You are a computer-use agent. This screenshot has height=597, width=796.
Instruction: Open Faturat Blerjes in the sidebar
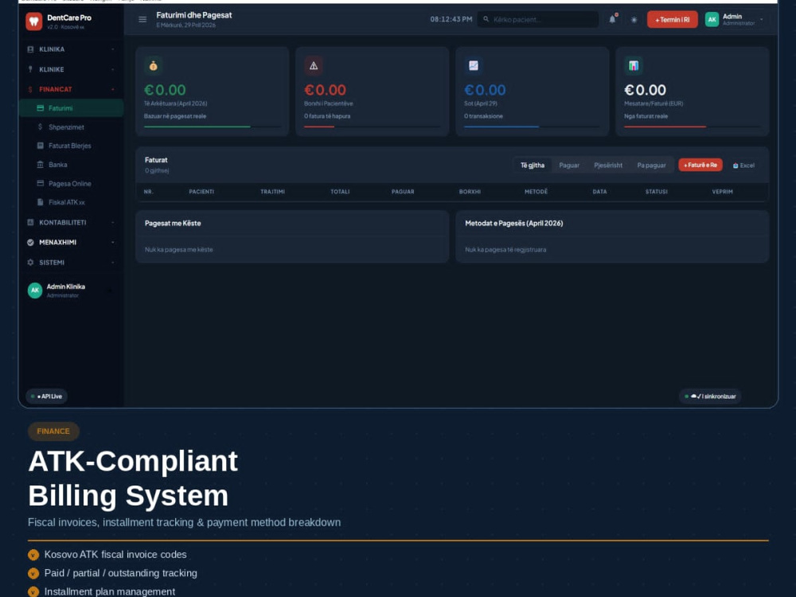click(71, 146)
